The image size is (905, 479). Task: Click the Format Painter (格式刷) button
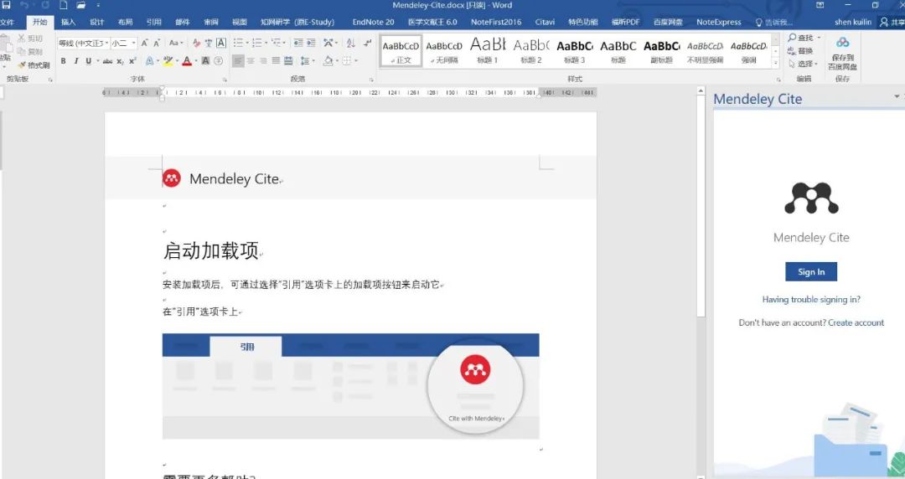[34, 65]
